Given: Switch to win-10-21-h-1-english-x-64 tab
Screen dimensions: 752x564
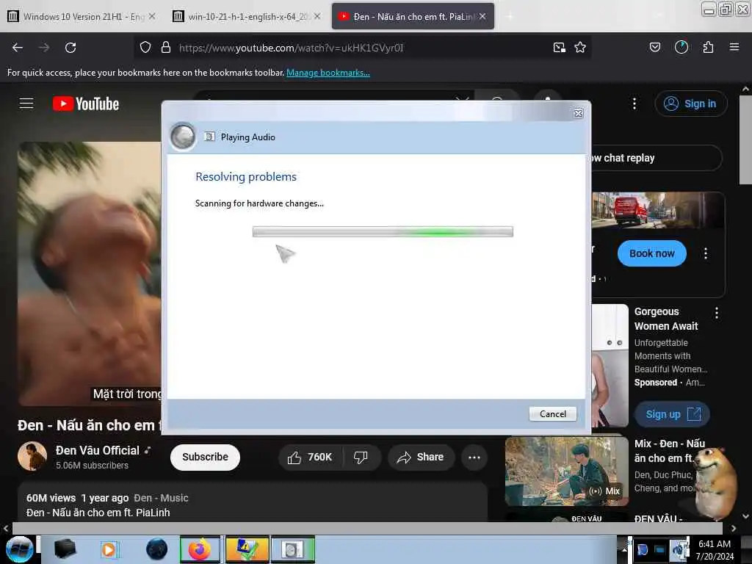Looking at the screenshot, I should click(247, 16).
